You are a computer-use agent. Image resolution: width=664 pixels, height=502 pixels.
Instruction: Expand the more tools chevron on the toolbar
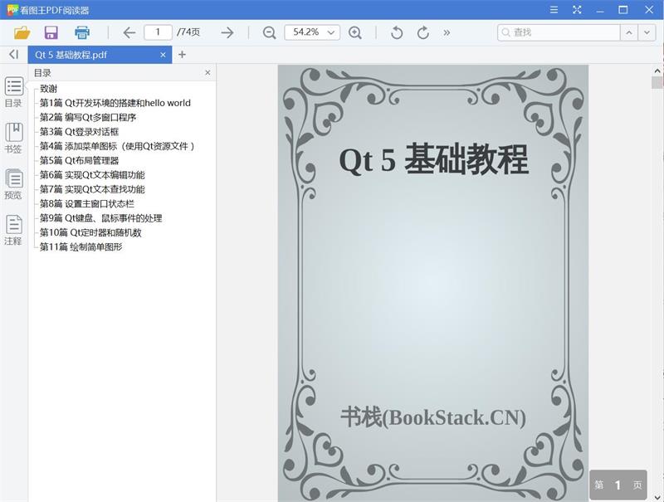(445, 33)
